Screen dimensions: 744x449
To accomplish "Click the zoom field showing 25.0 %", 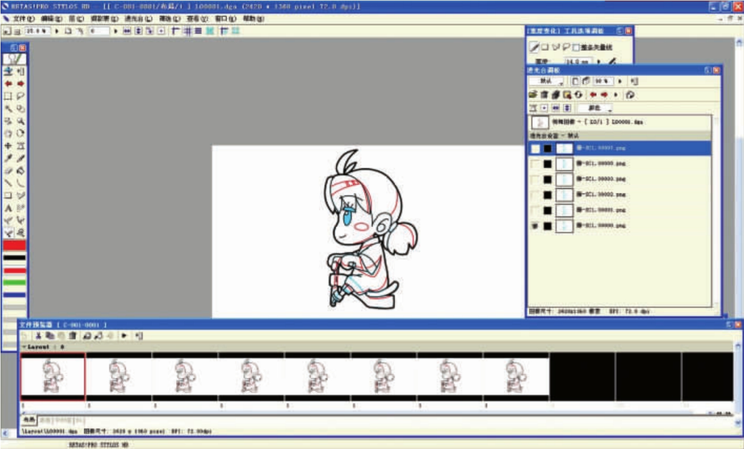I will 38,31.
